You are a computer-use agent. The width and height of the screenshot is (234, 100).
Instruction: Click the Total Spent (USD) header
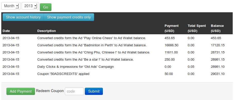(197, 28)
